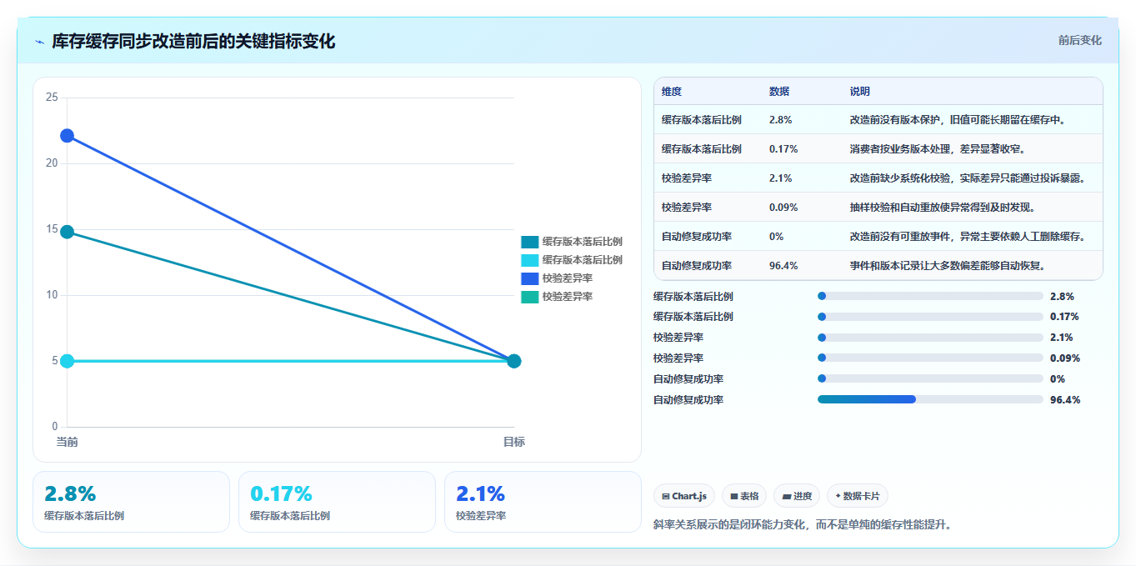Click the icon in the 数据卡片 chip
Image resolution: width=1136 pixels, height=566 pixels.
coord(838,496)
